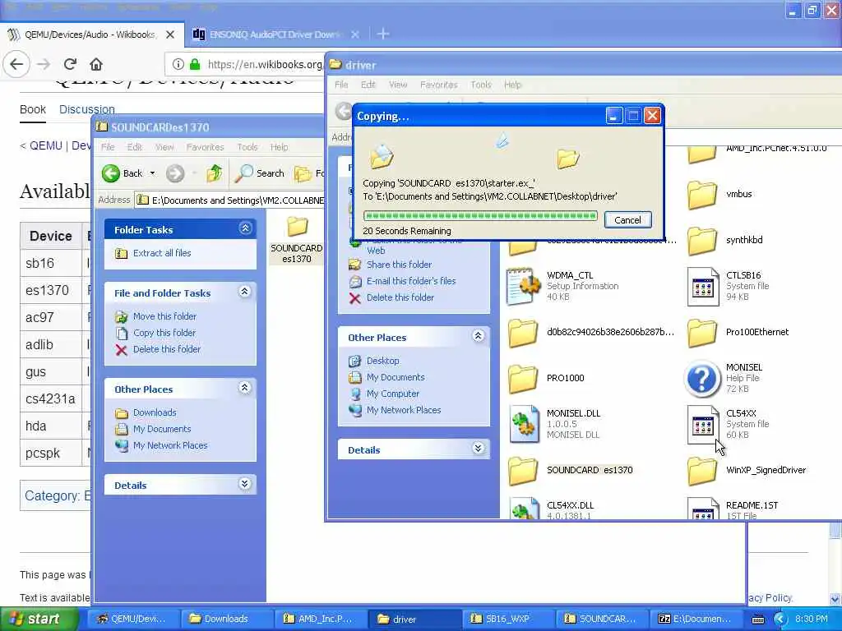Viewport: 842px width, 631px height.
Task: Select WinXP_SignedDriver folder
Action: [747, 470]
